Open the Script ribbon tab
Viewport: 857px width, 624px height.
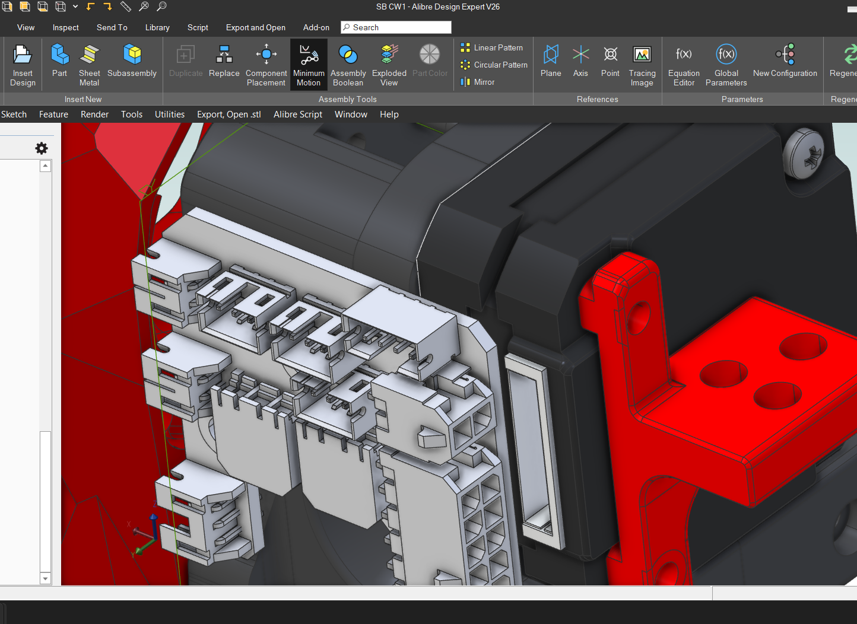198,27
